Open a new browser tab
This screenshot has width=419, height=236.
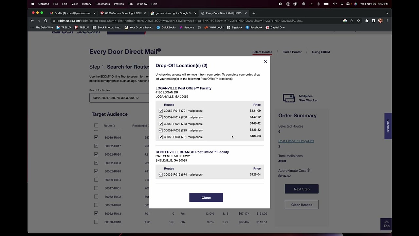(254, 13)
